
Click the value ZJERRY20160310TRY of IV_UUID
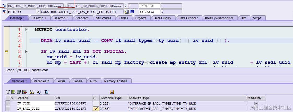click(74, 103)
